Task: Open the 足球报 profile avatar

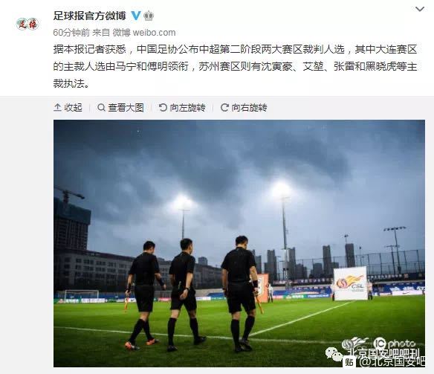Action: pyautogui.click(x=27, y=24)
